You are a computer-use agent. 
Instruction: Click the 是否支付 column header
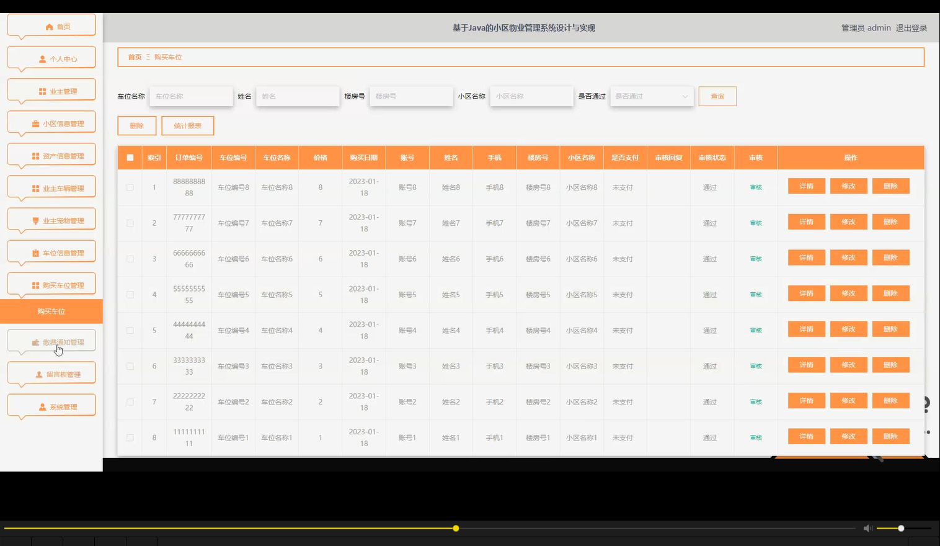625,158
